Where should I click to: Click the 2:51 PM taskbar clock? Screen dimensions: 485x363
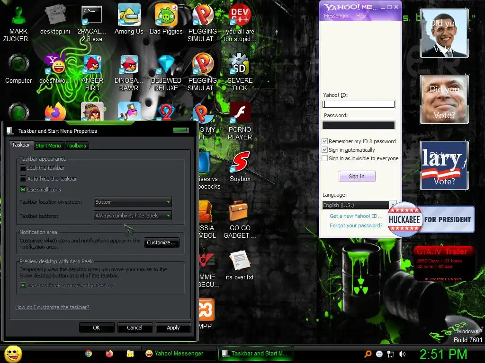pyautogui.click(x=443, y=354)
